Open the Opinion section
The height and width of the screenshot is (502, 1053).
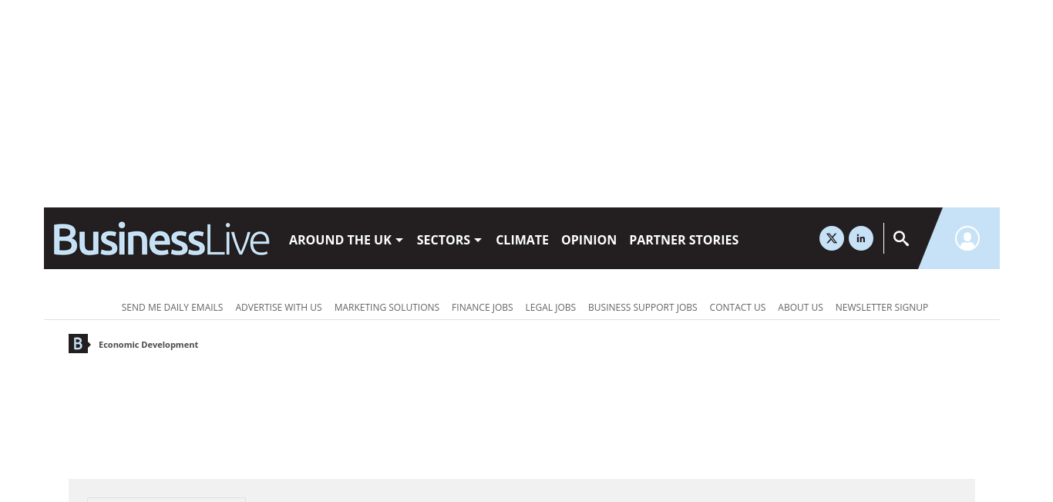point(589,240)
